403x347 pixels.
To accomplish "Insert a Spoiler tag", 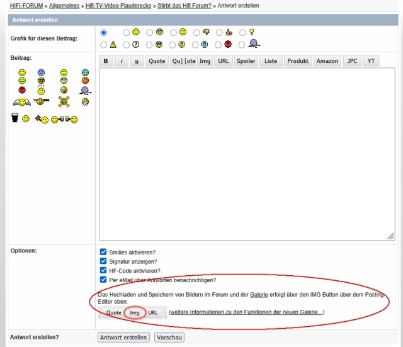I will [x=246, y=61].
